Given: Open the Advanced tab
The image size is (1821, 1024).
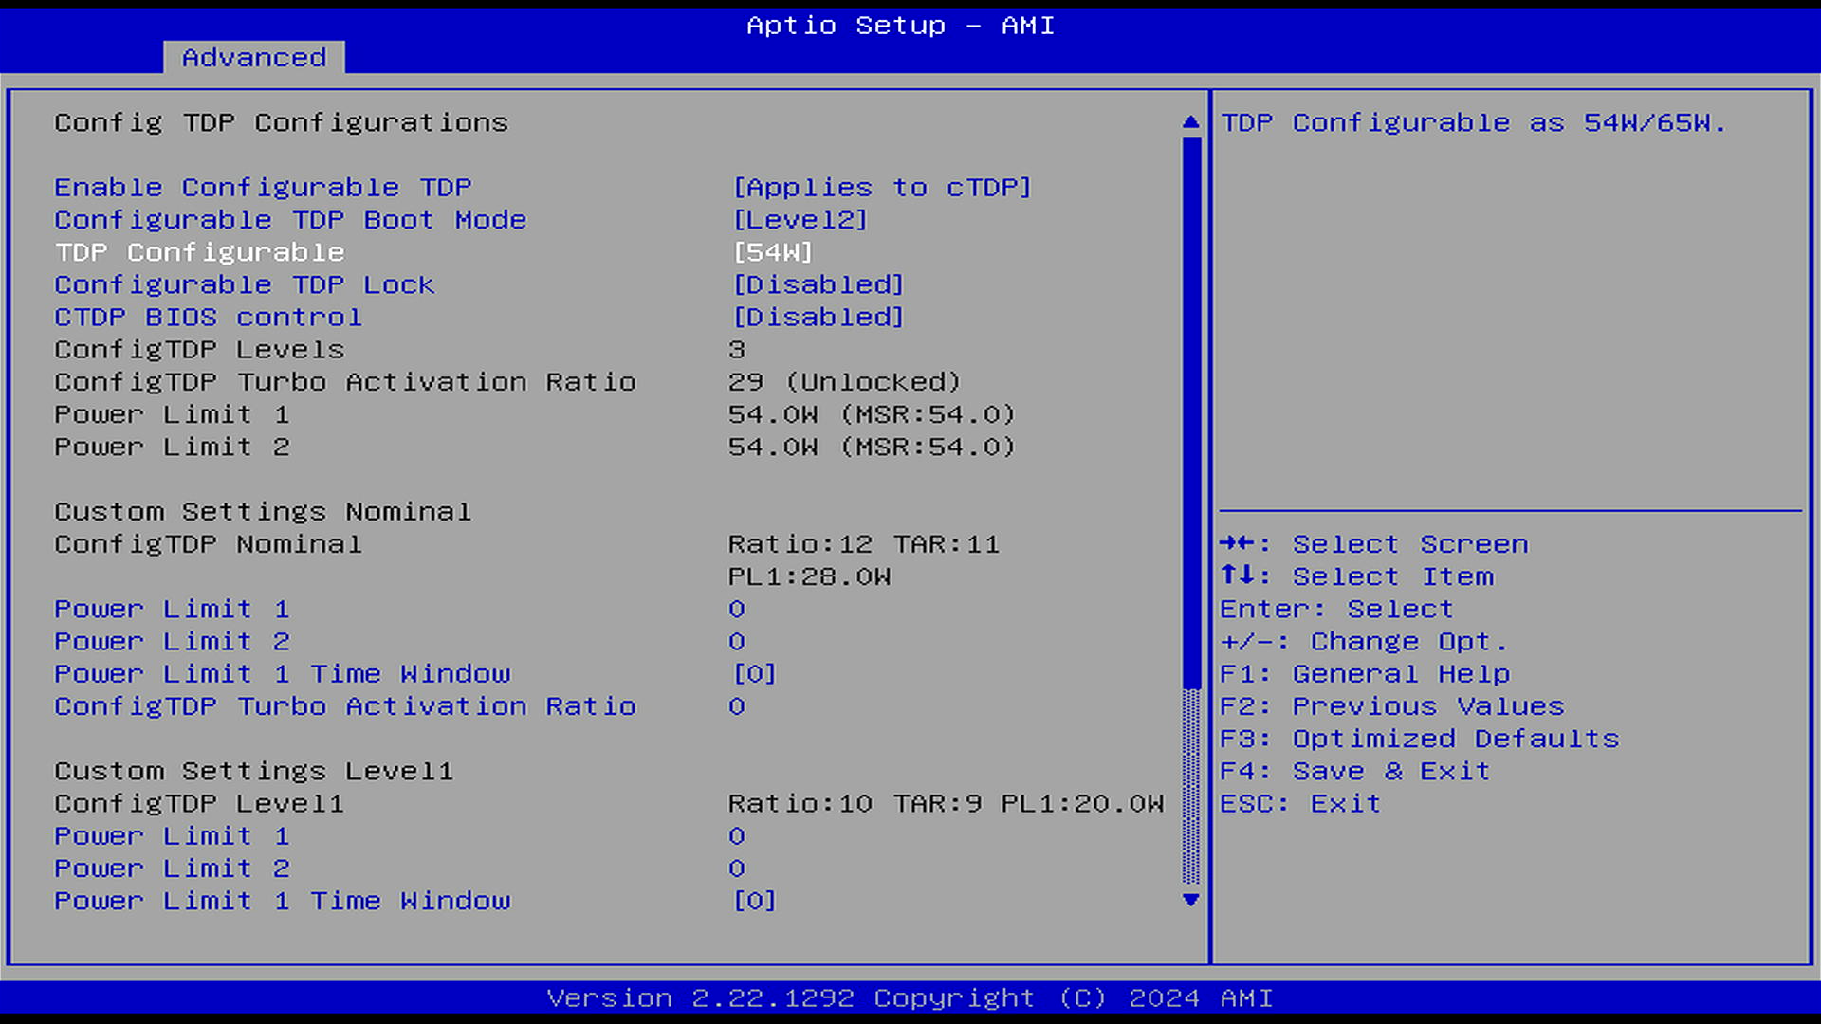Looking at the screenshot, I should (253, 57).
